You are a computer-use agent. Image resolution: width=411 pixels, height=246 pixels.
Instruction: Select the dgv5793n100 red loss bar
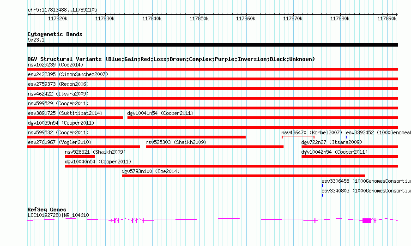coord(243,176)
